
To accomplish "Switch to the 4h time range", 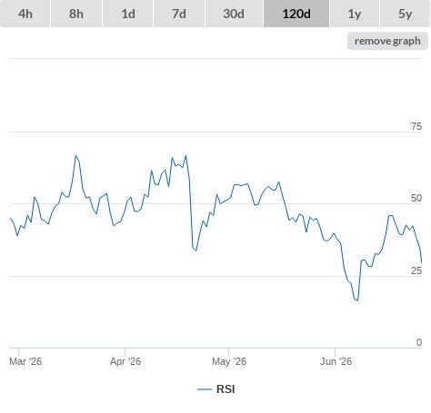I will click(x=25, y=14).
